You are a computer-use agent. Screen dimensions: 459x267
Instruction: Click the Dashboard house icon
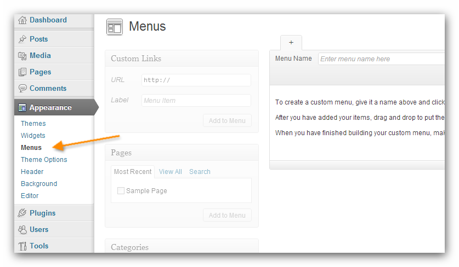coord(22,20)
